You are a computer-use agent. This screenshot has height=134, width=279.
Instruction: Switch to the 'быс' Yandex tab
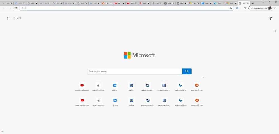(x=144, y=3)
